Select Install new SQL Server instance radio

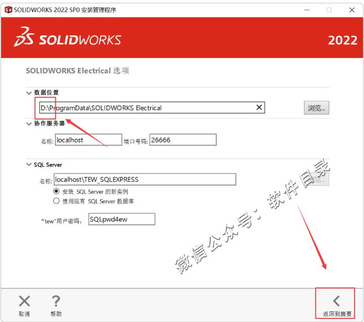(56, 191)
